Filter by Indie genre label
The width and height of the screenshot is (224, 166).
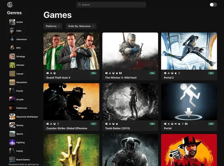pos(19,31)
